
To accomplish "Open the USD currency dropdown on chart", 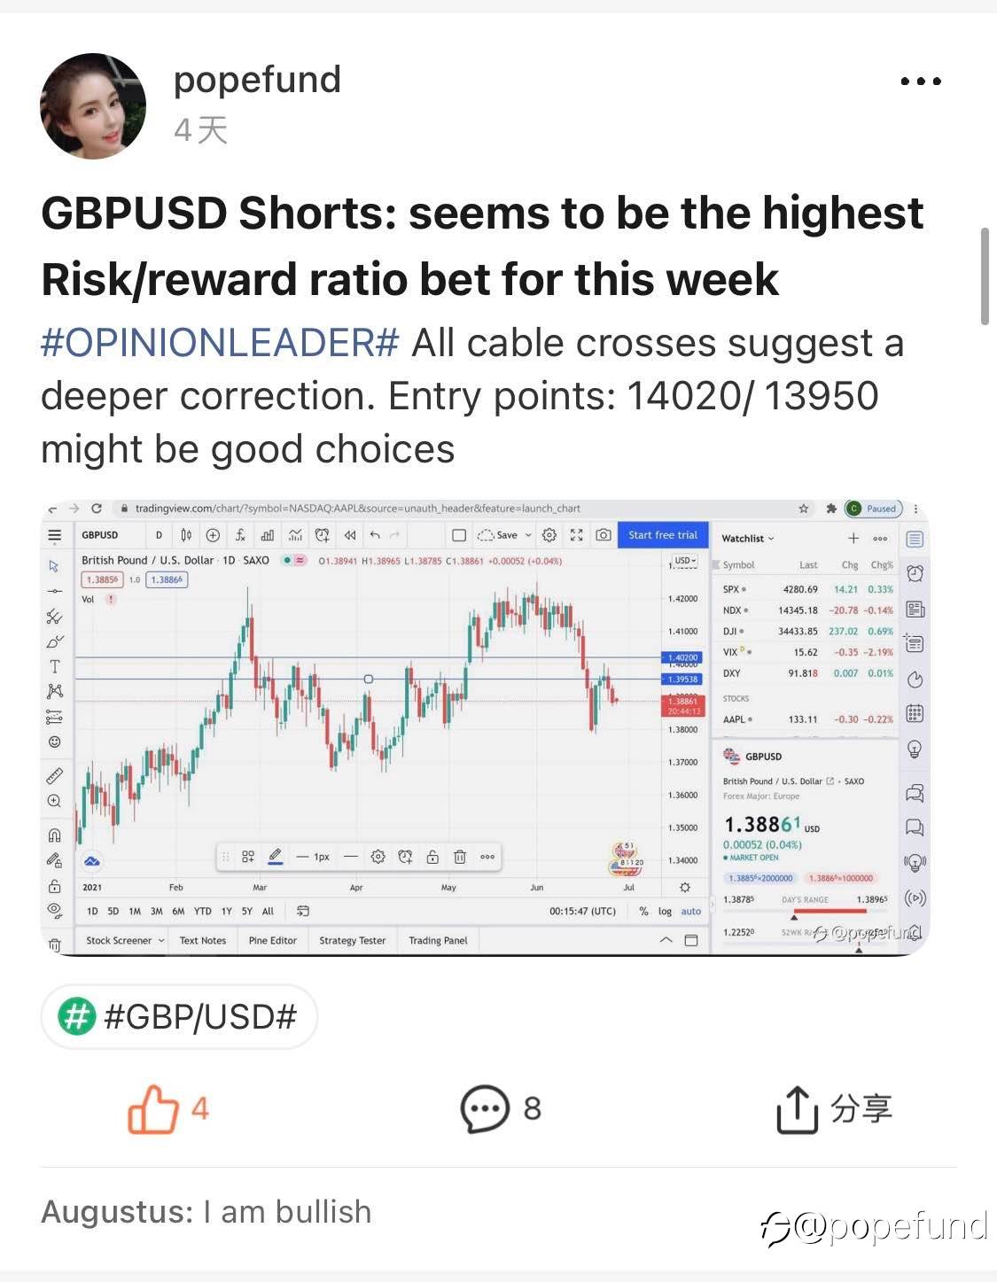I will point(685,561).
